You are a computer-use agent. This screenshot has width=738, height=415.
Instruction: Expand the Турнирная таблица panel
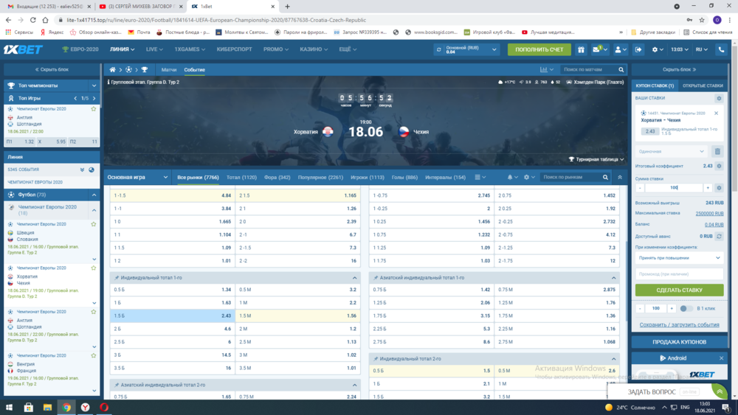pos(596,159)
